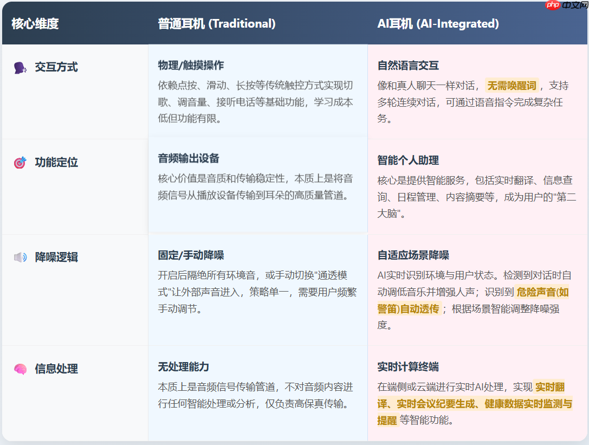Click the speaker icon beside 降噪逻辑
589x445 pixels.
(20, 257)
